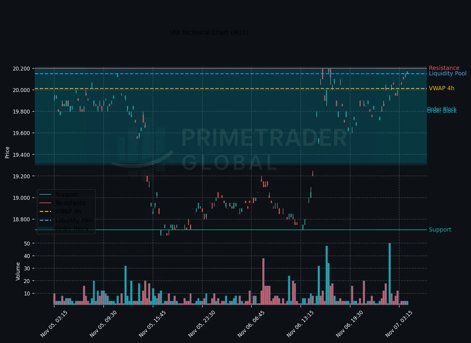Click the 19.200 price axis label
471x343 pixels.
click(x=21, y=176)
